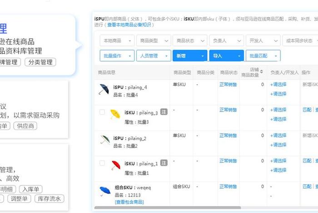Click second +请选择 in pilaing_4 row
Viewport: 318px width, 213px height.
[x=278, y=94]
